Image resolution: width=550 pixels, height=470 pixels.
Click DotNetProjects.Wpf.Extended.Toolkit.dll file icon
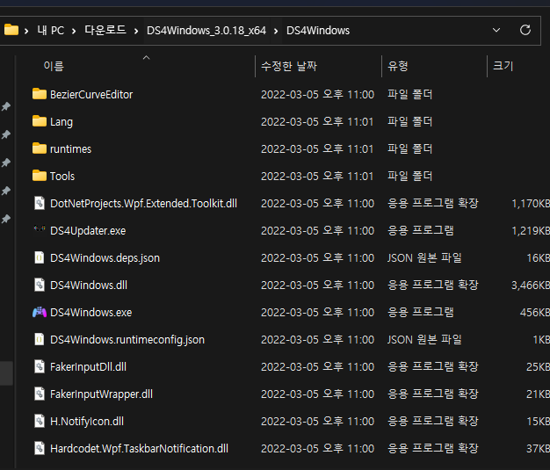point(40,203)
